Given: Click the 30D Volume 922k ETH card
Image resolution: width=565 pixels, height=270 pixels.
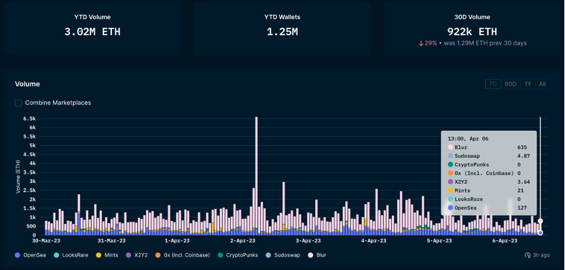Looking at the screenshot, I should (472, 28).
